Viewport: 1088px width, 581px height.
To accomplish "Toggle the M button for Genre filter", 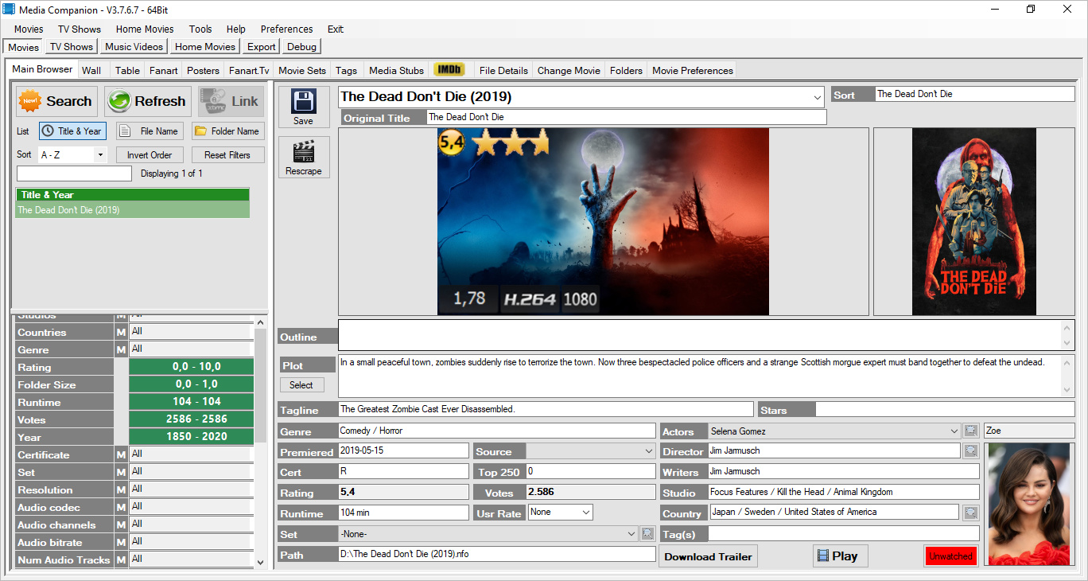I will click(x=122, y=349).
